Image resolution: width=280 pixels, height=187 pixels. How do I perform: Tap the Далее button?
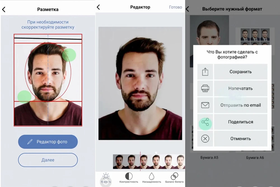(x=48, y=160)
